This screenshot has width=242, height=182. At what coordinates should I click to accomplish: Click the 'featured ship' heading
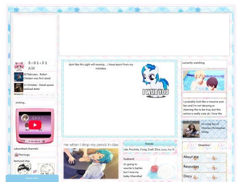pyautogui.click(x=22, y=161)
